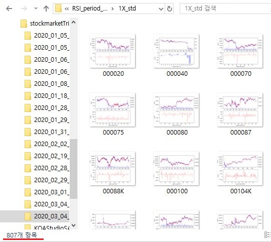Expand hidden path chevrons in address bar
The width and height of the screenshot is (271, 242).
pos(67,9)
